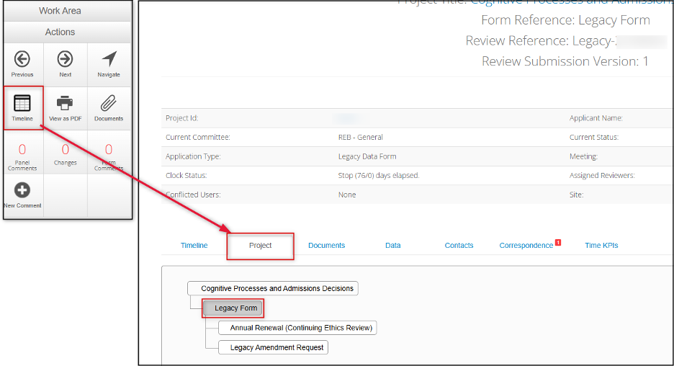Switch to the Documents tab
Image resolution: width=674 pixels, height=366 pixels.
click(326, 245)
